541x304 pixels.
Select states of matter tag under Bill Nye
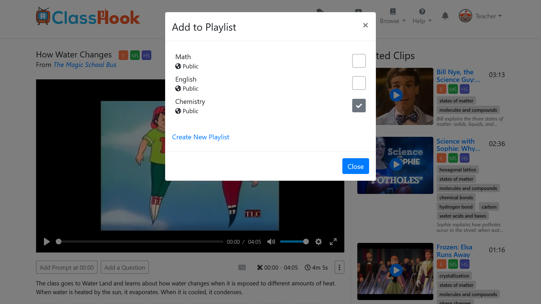(x=456, y=101)
